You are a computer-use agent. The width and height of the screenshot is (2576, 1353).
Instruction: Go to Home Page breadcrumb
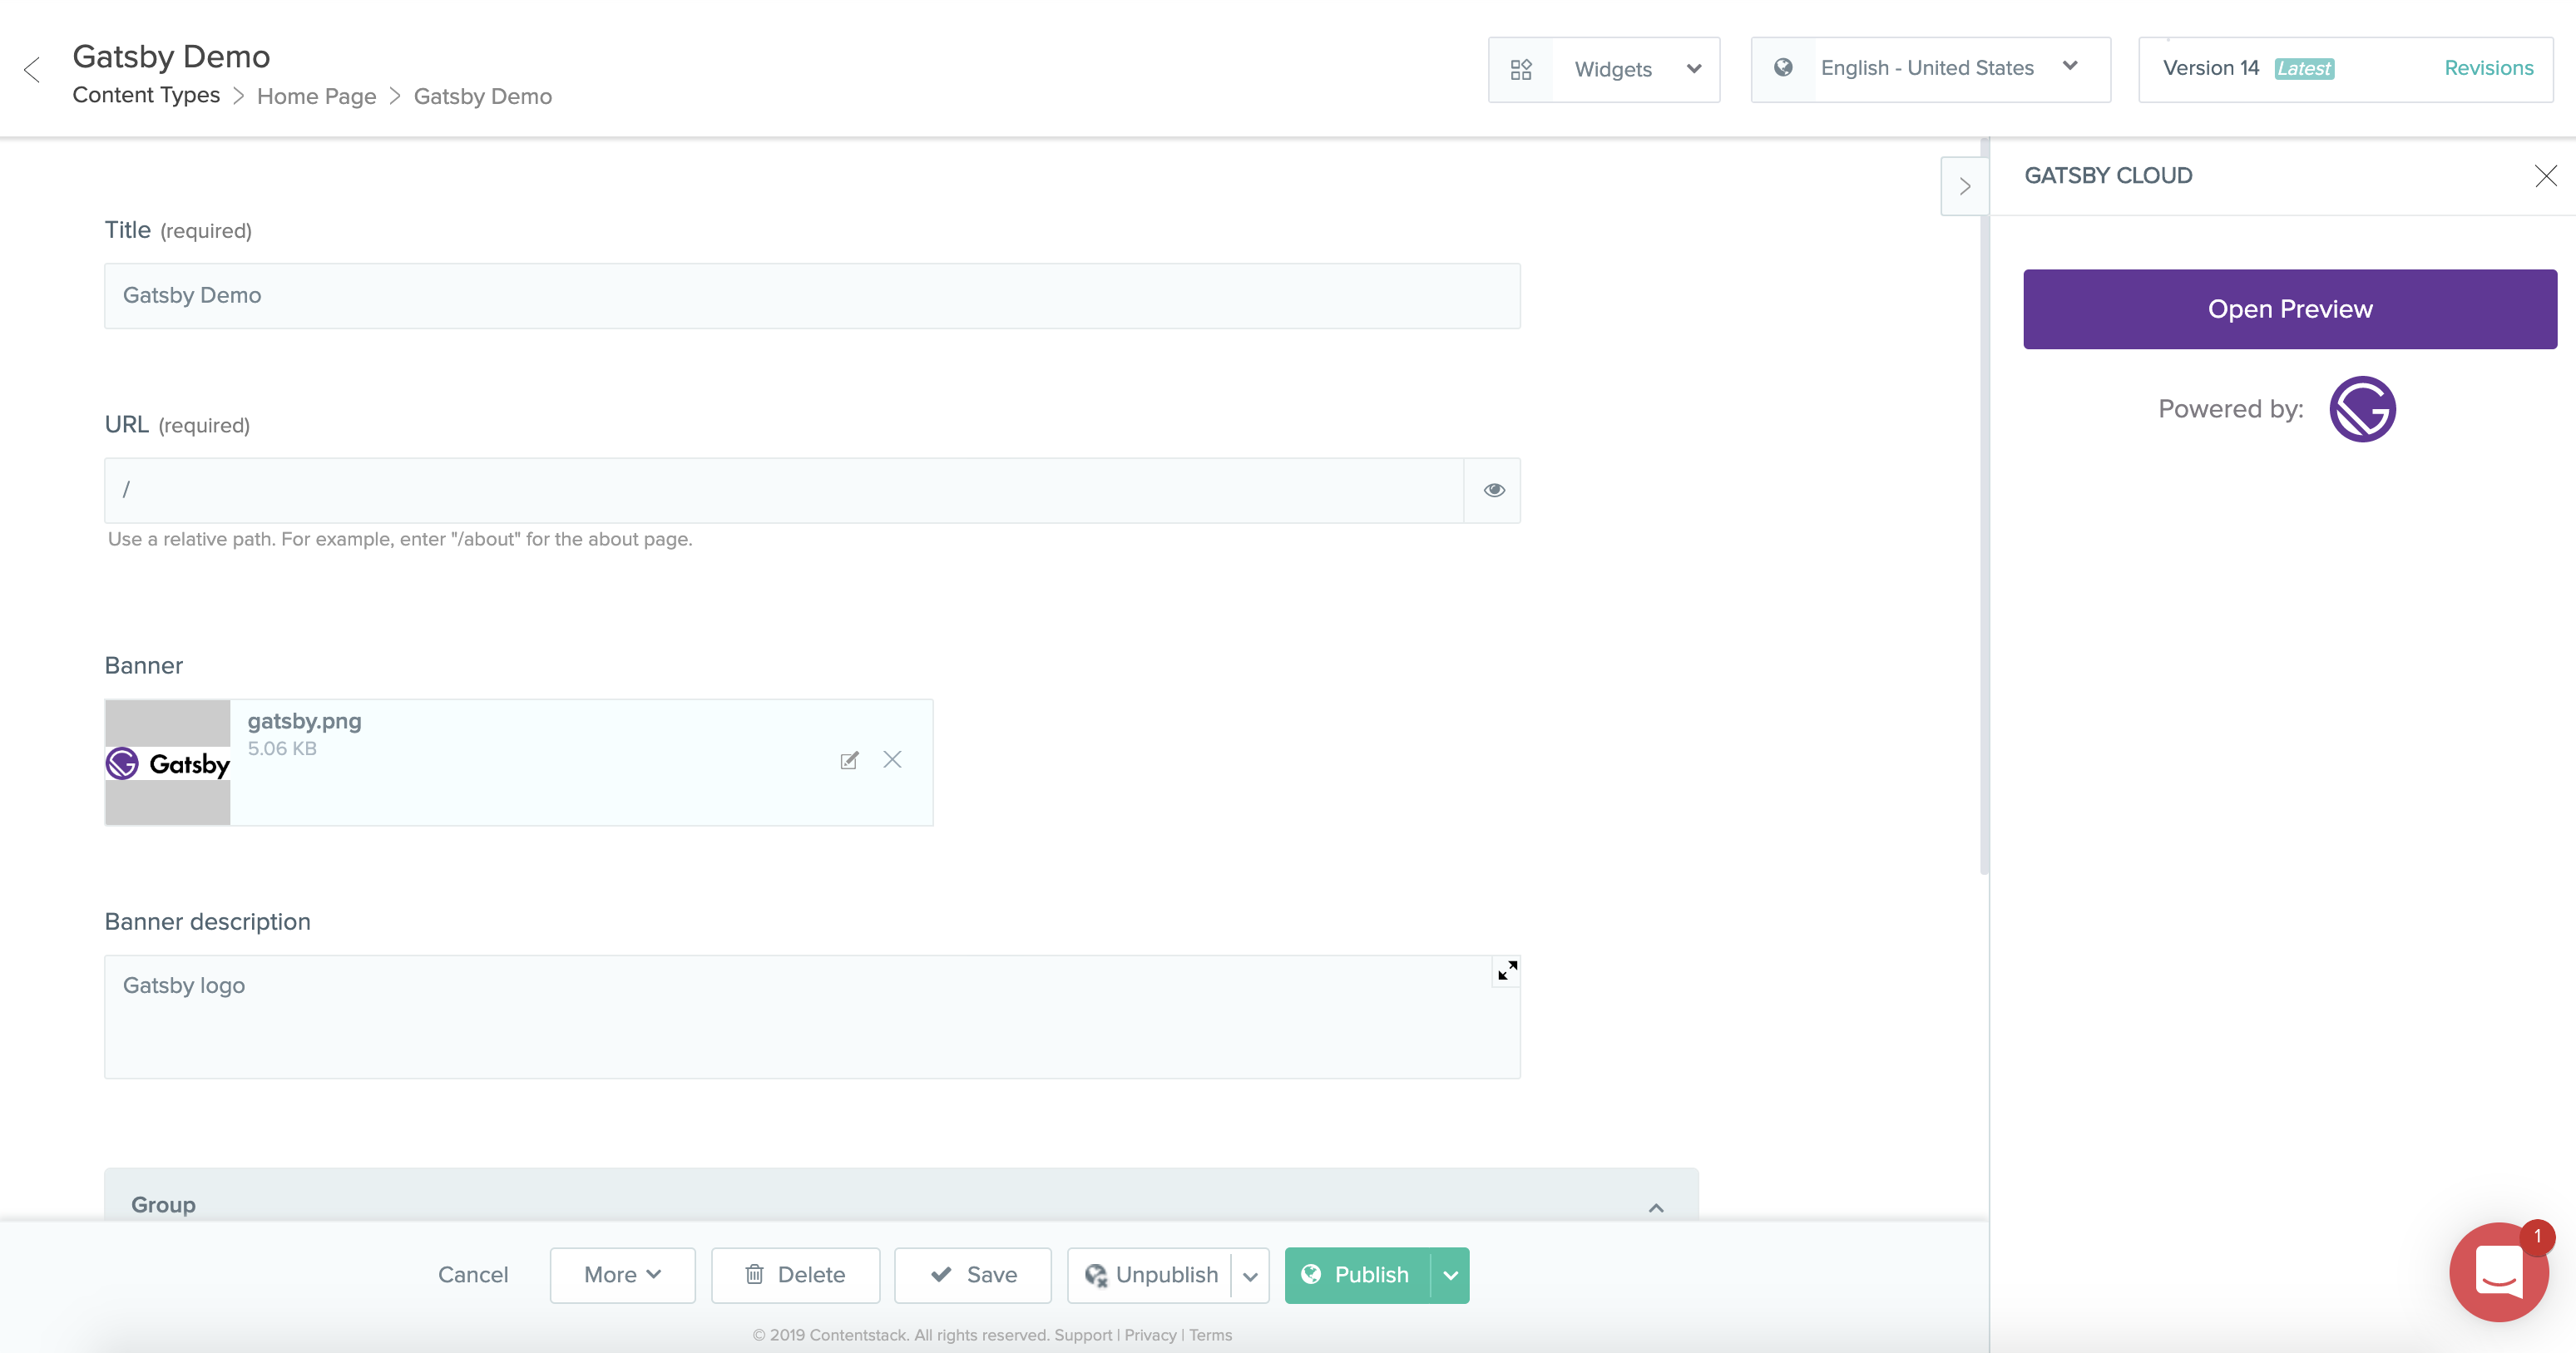coord(316,96)
